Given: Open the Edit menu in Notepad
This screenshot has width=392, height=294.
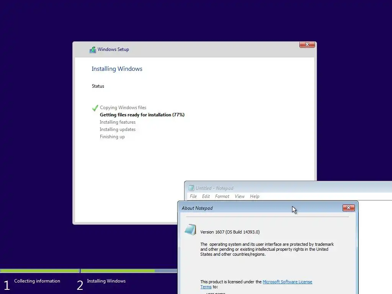Looking at the screenshot, I should [206, 196].
